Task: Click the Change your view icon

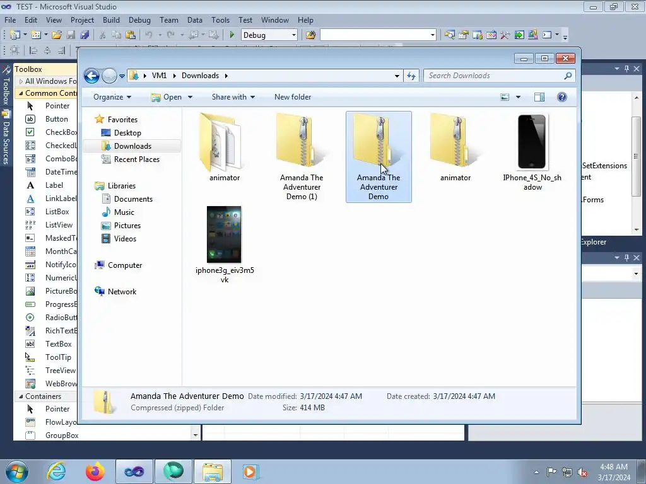Action: (x=505, y=97)
